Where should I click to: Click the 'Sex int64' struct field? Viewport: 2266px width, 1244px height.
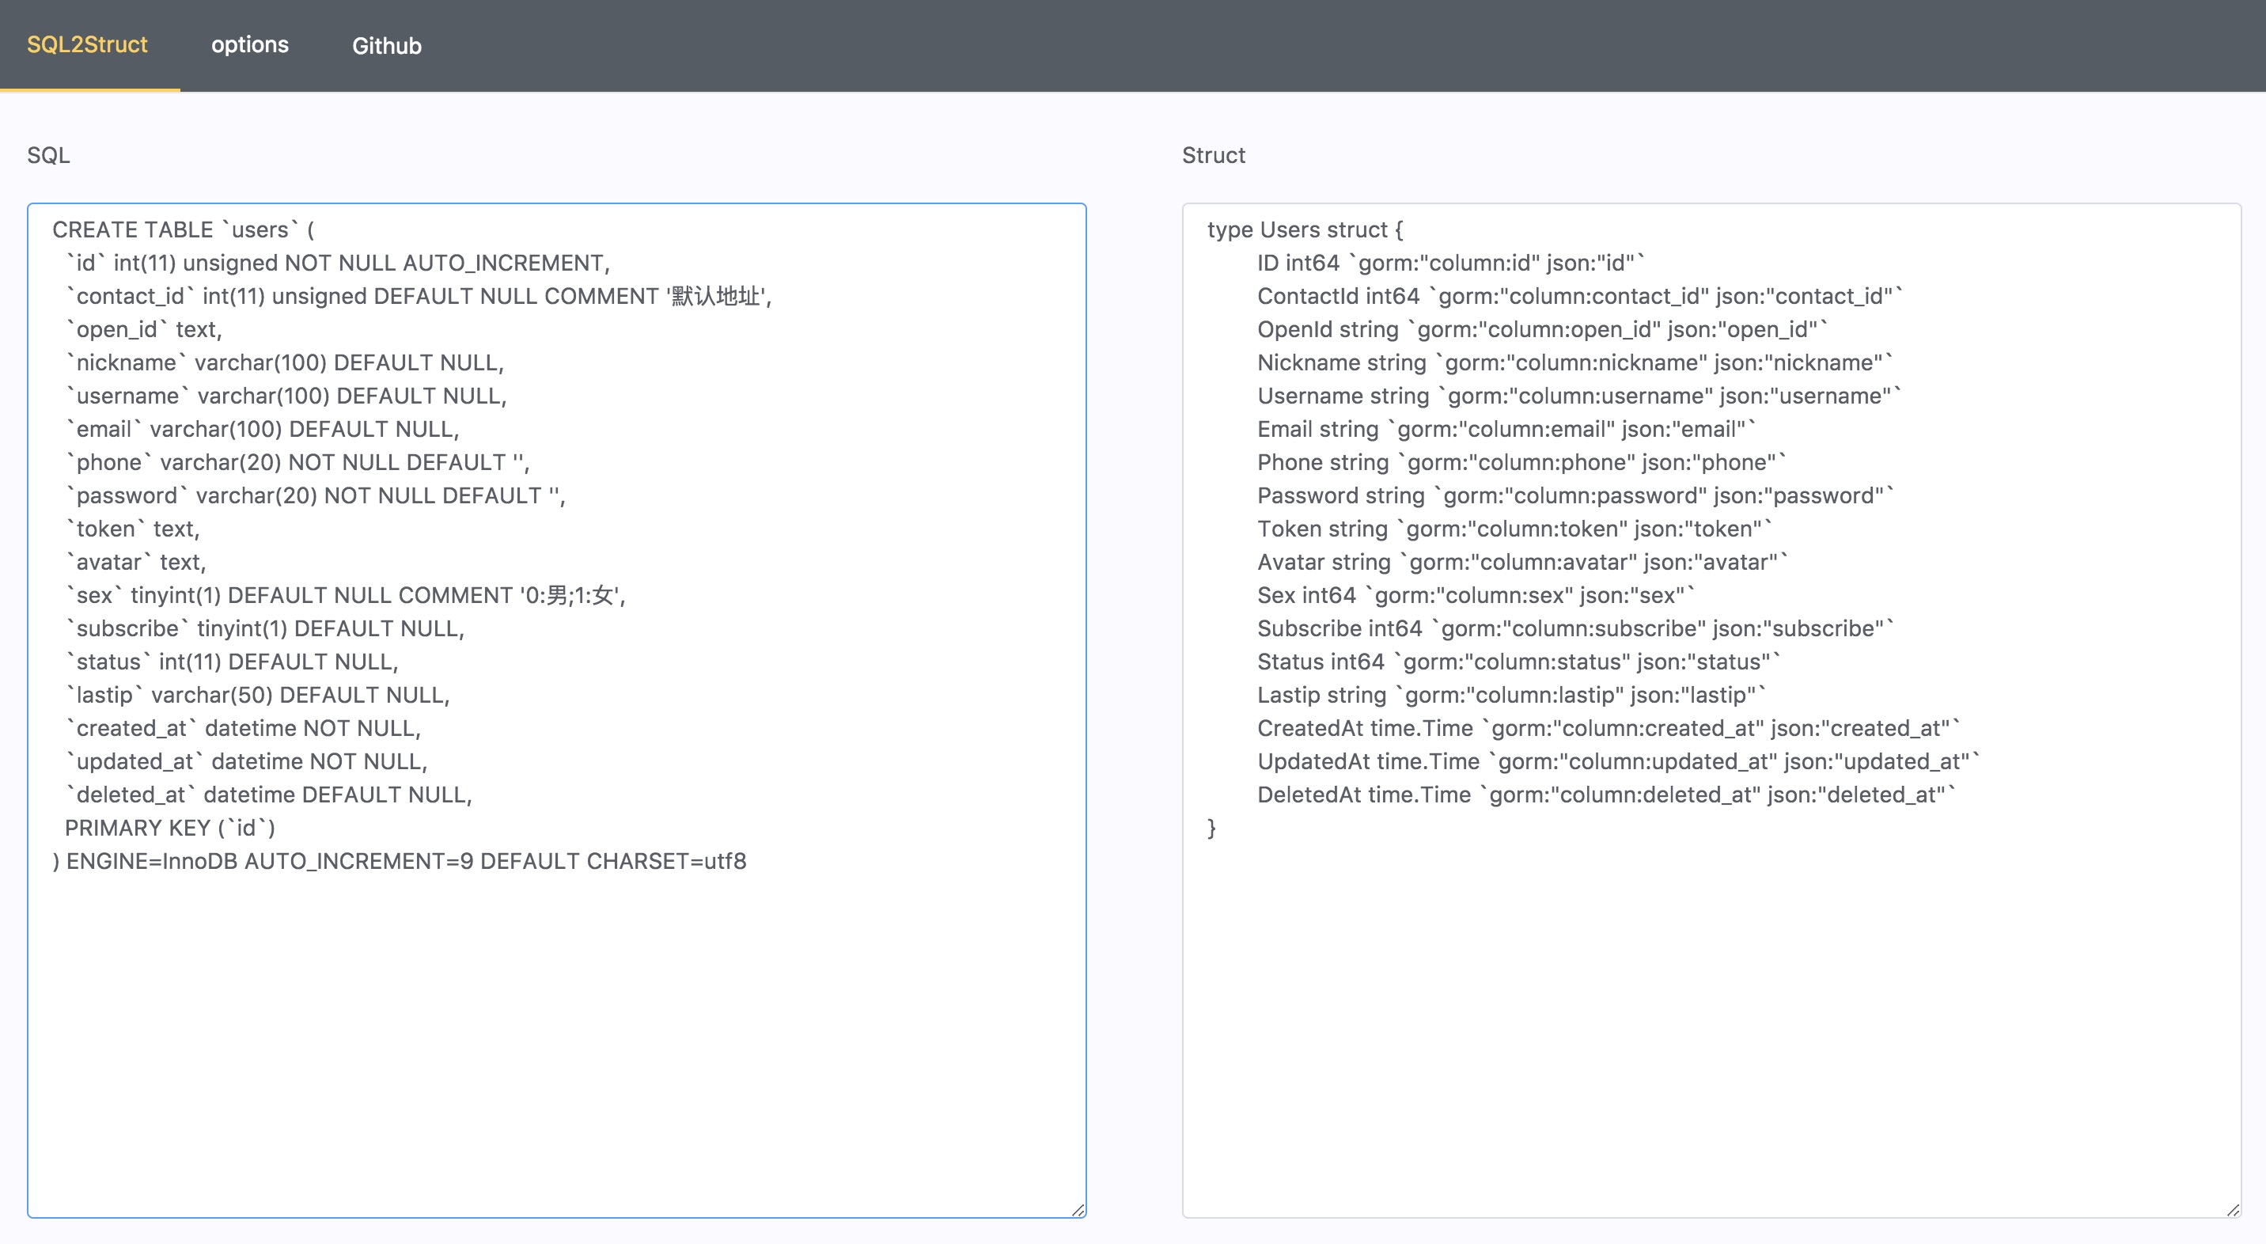coord(1477,596)
